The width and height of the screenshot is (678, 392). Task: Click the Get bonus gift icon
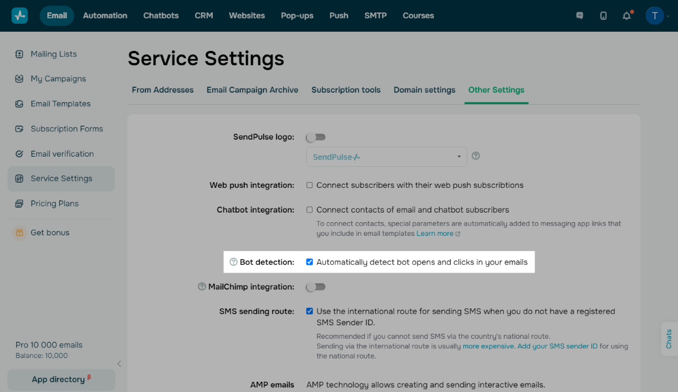point(19,232)
